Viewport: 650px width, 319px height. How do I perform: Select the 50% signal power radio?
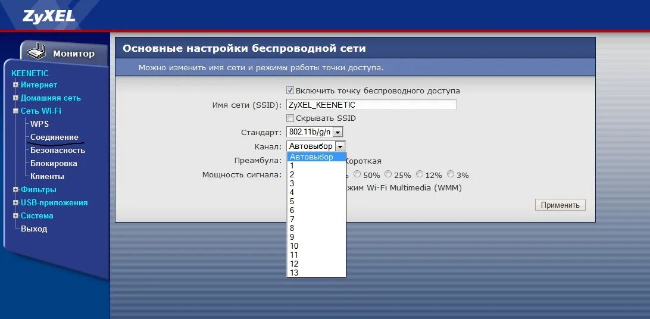point(357,174)
